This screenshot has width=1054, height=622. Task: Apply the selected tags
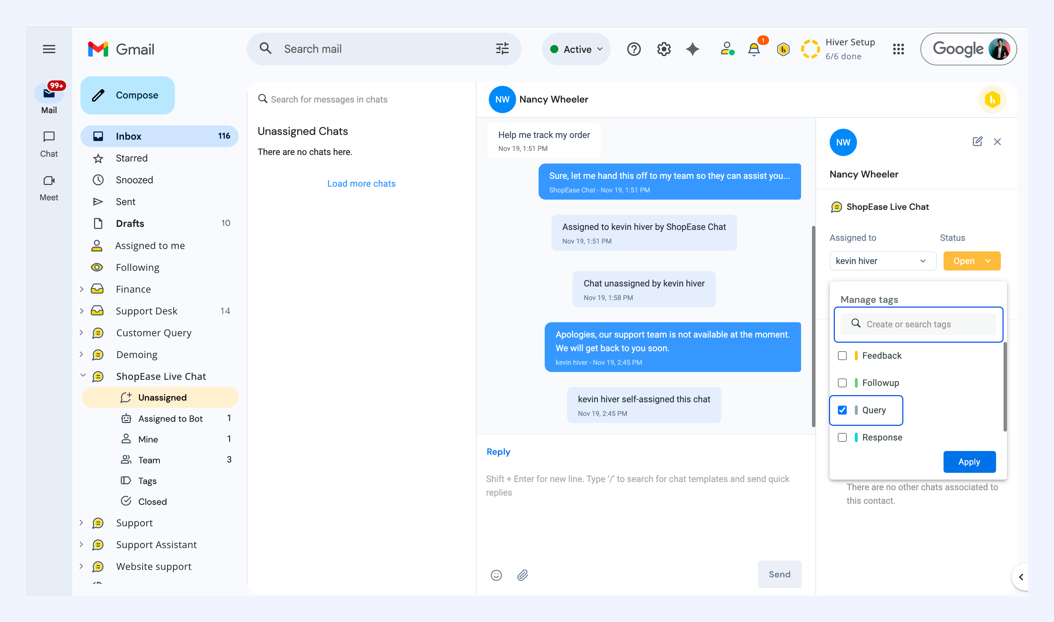point(969,462)
